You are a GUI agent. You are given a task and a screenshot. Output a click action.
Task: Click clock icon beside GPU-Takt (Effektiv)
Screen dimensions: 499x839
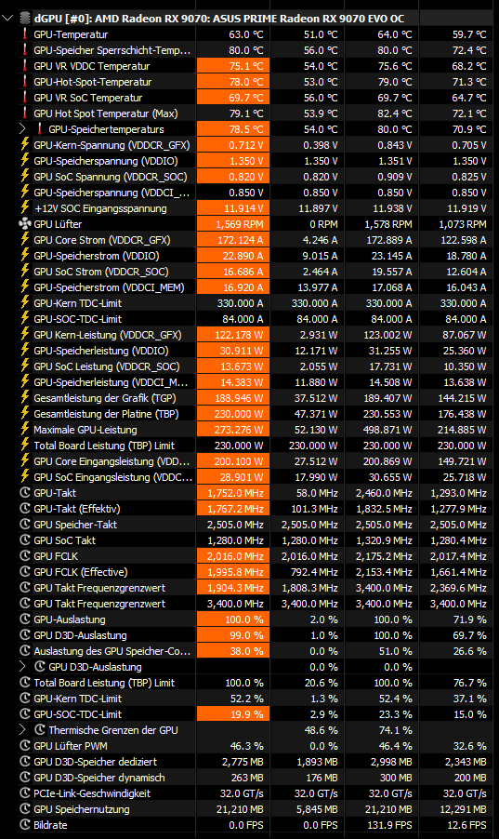pyautogui.click(x=24, y=508)
